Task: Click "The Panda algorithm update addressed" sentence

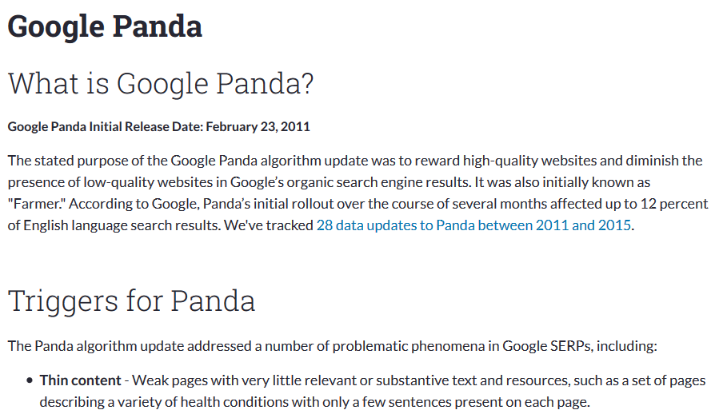Action: (130, 346)
